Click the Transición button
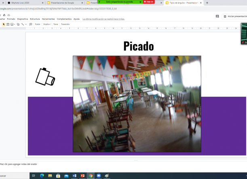 pos(65,24)
